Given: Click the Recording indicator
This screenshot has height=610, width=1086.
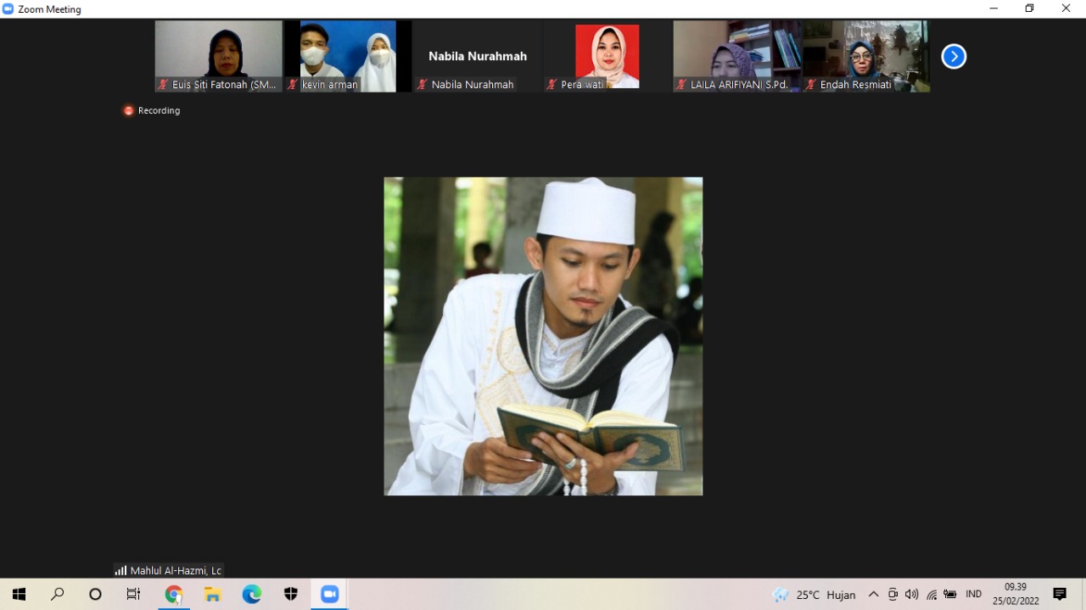Looking at the screenshot, I should tap(152, 110).
